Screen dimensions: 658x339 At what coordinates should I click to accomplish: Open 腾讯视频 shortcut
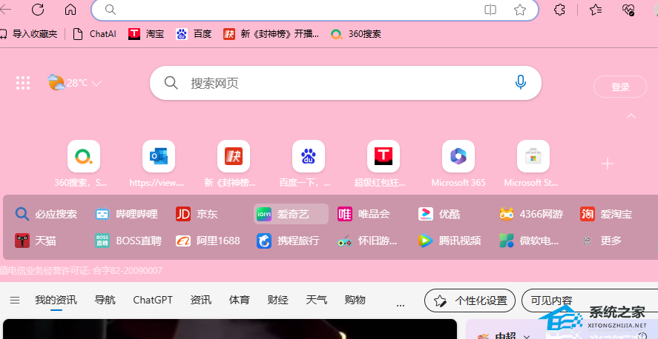tap(450, 241)
